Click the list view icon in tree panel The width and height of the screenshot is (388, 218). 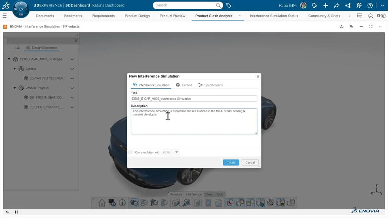[x=17, y=47]
